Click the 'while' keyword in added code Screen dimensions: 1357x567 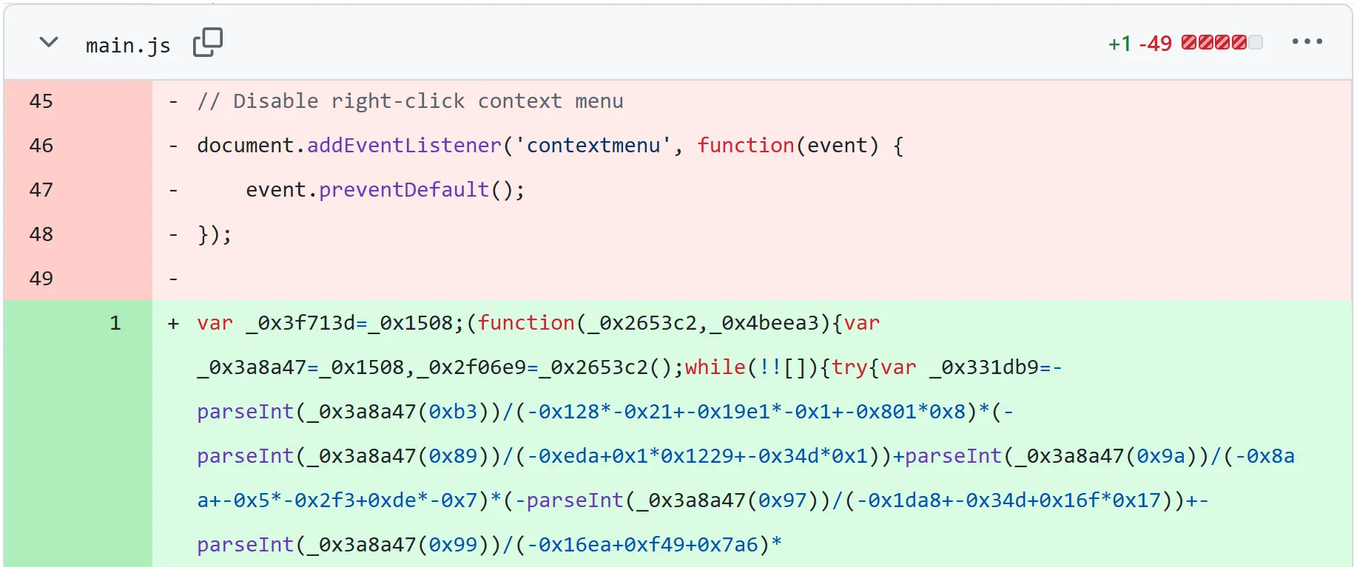pyautogui.click(x=715, y=367)
